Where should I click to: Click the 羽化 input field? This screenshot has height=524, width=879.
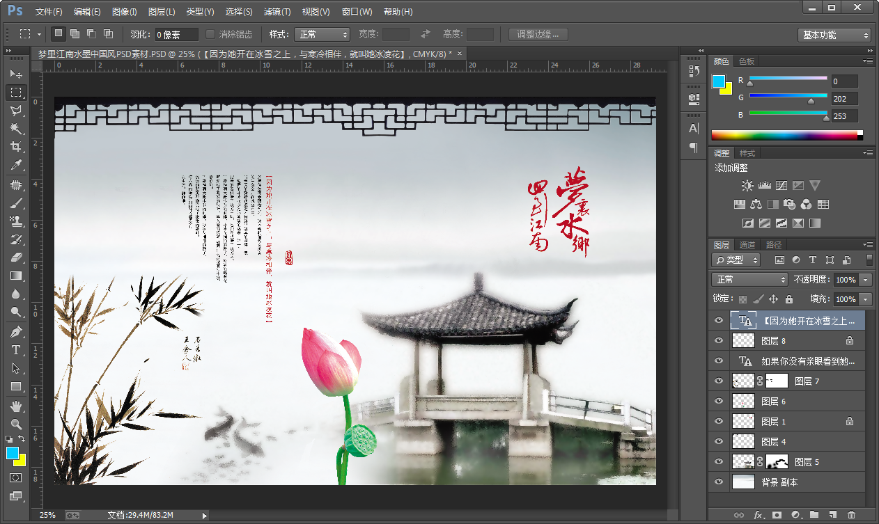coord(177,34)
